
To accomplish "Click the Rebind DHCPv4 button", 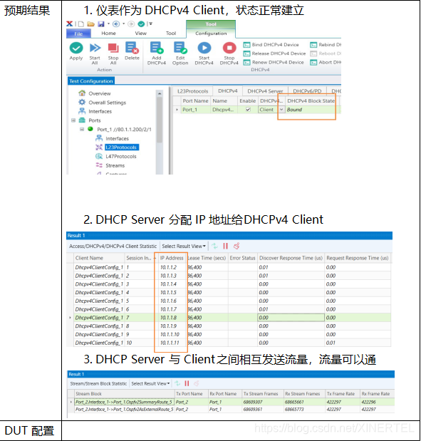I will click(x=326, y=45).
